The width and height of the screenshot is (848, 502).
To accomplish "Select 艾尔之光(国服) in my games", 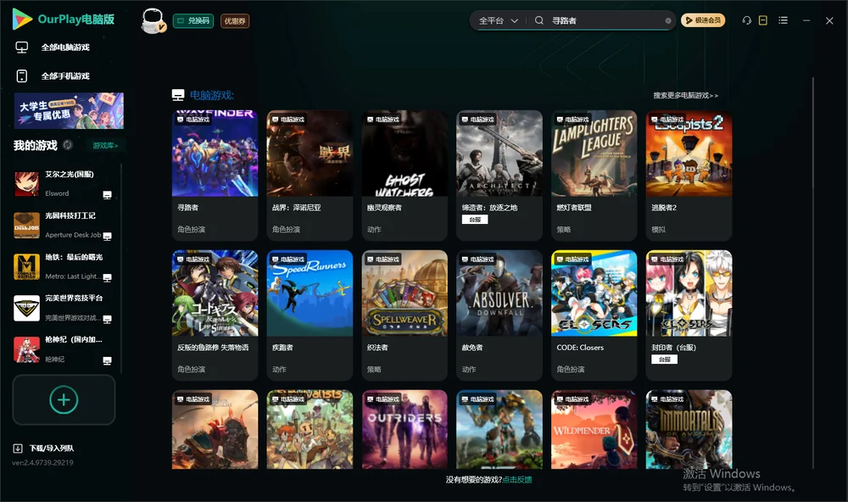I will pyautogui.click(x=64, y=184).
